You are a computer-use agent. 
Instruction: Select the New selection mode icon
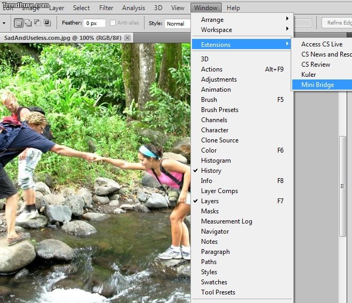pos(19,23)
